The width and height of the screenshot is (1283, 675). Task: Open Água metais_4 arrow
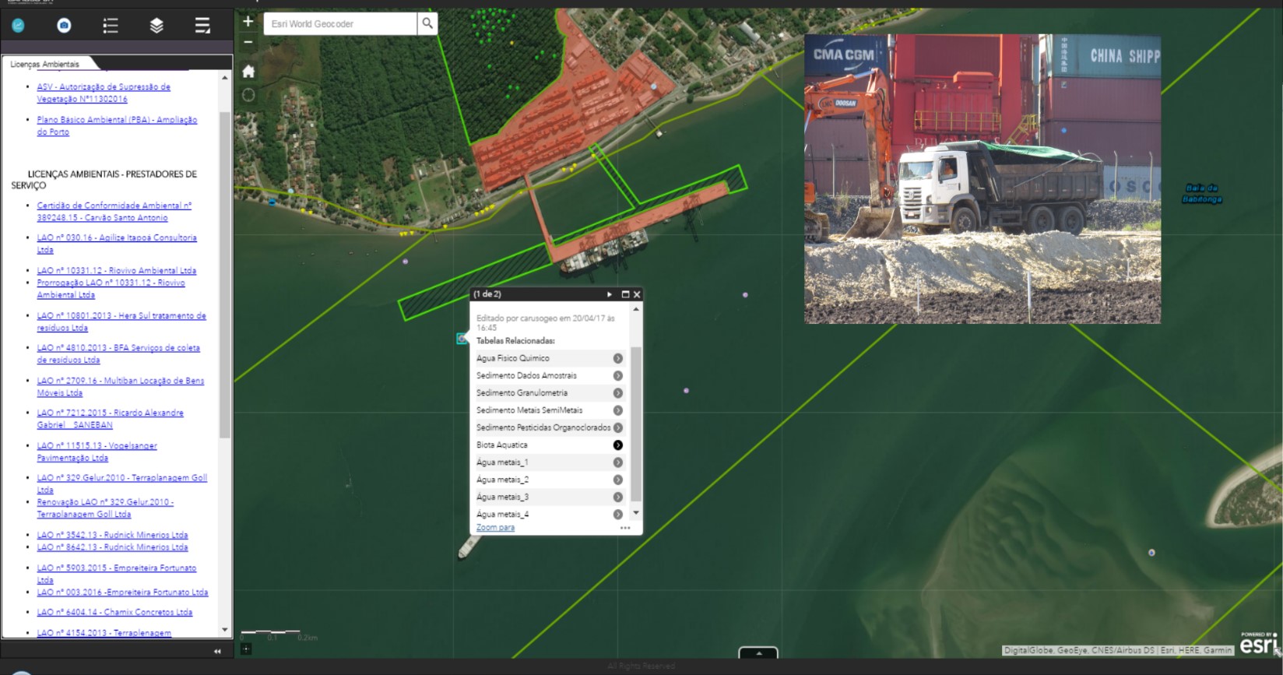(617, 515)
